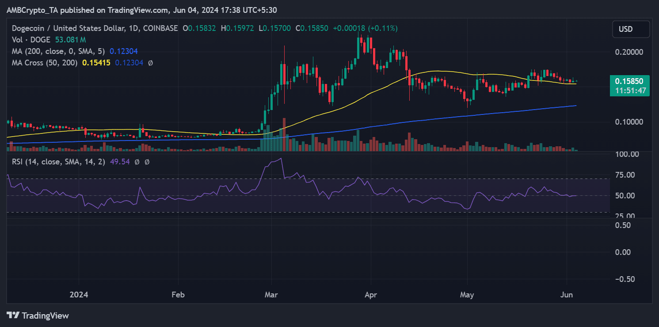
Task: Click the TradingView logo icon
Action: [x=13, y=316]
